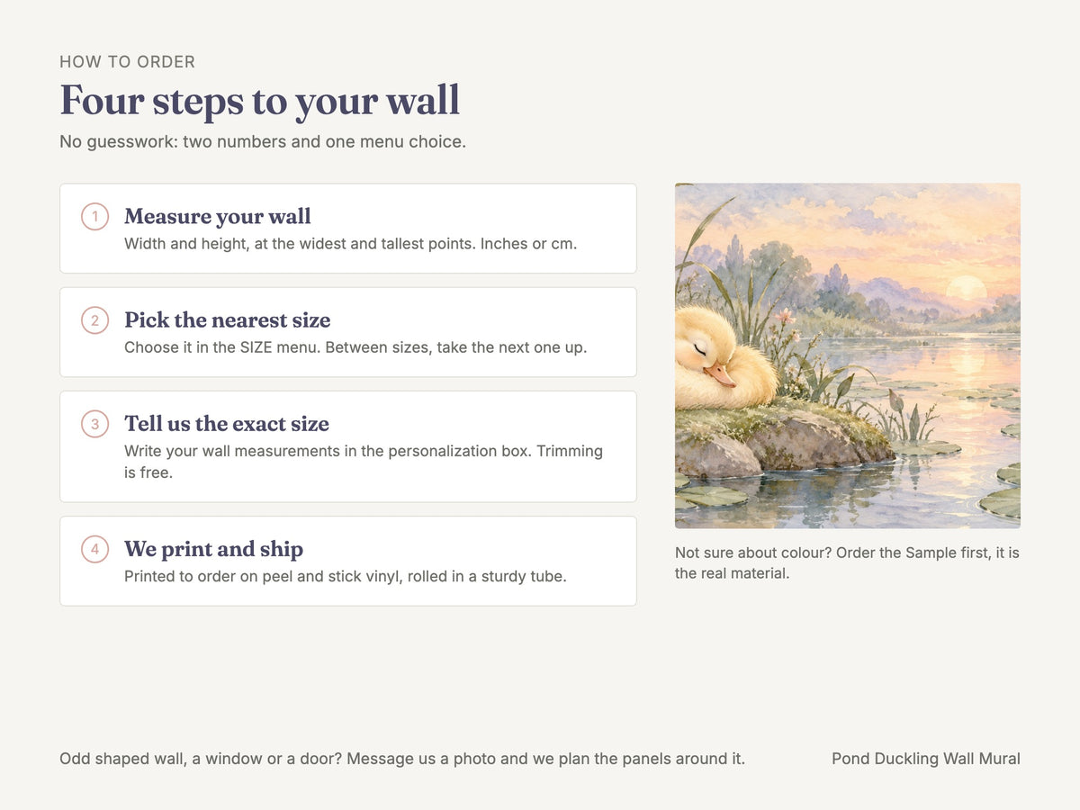This screenshot has width=1080, height=810.
Task: Click the personalization box instruction text
Action: (364, 462)
